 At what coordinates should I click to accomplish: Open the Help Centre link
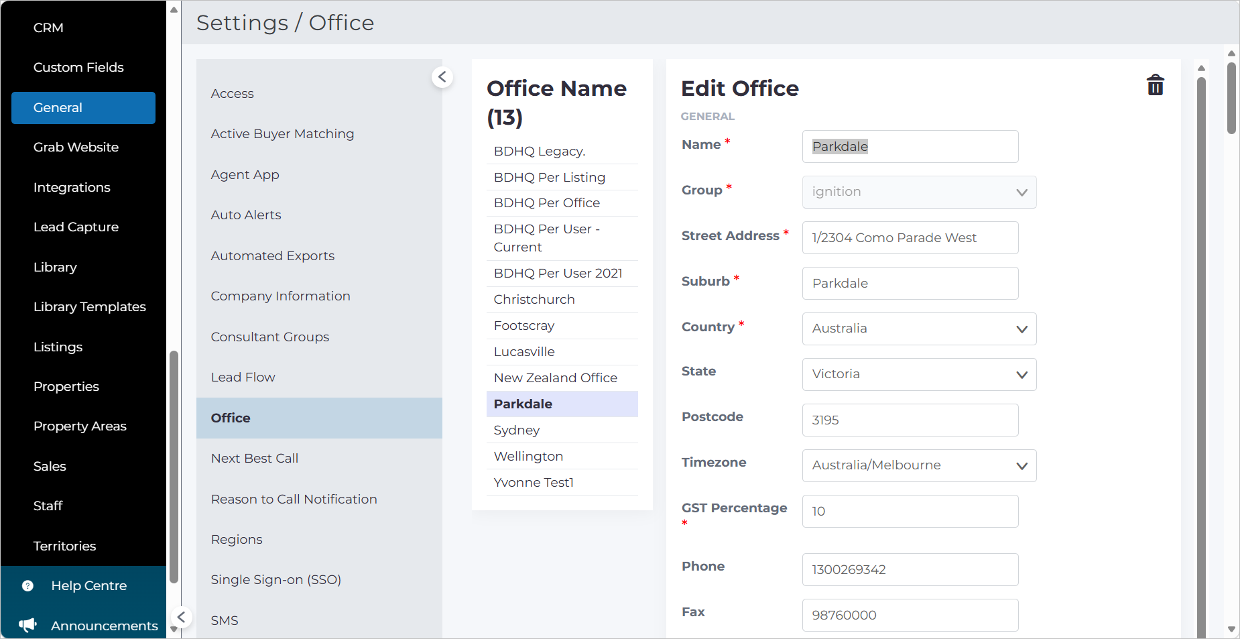click(88, 585)
